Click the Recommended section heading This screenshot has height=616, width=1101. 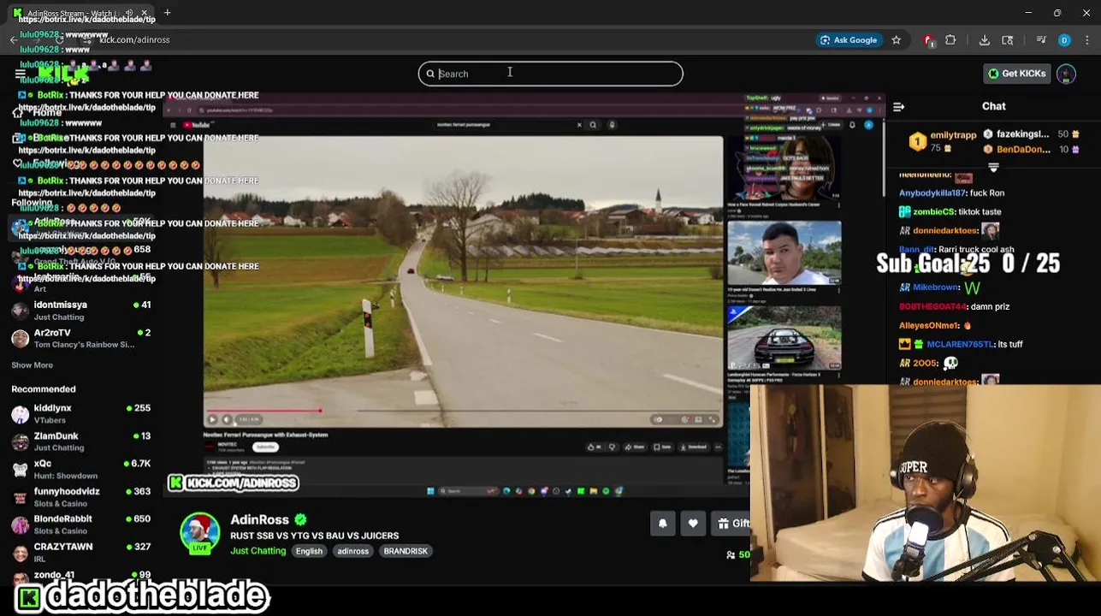pos(44,389)
